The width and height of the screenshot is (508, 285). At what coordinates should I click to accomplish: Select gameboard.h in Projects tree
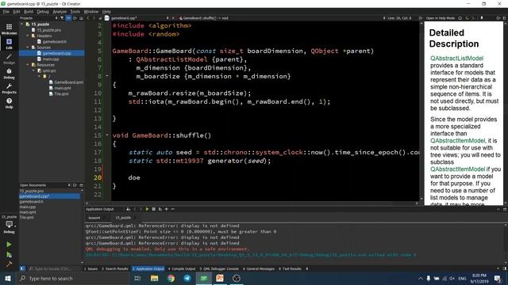[55, 42]
